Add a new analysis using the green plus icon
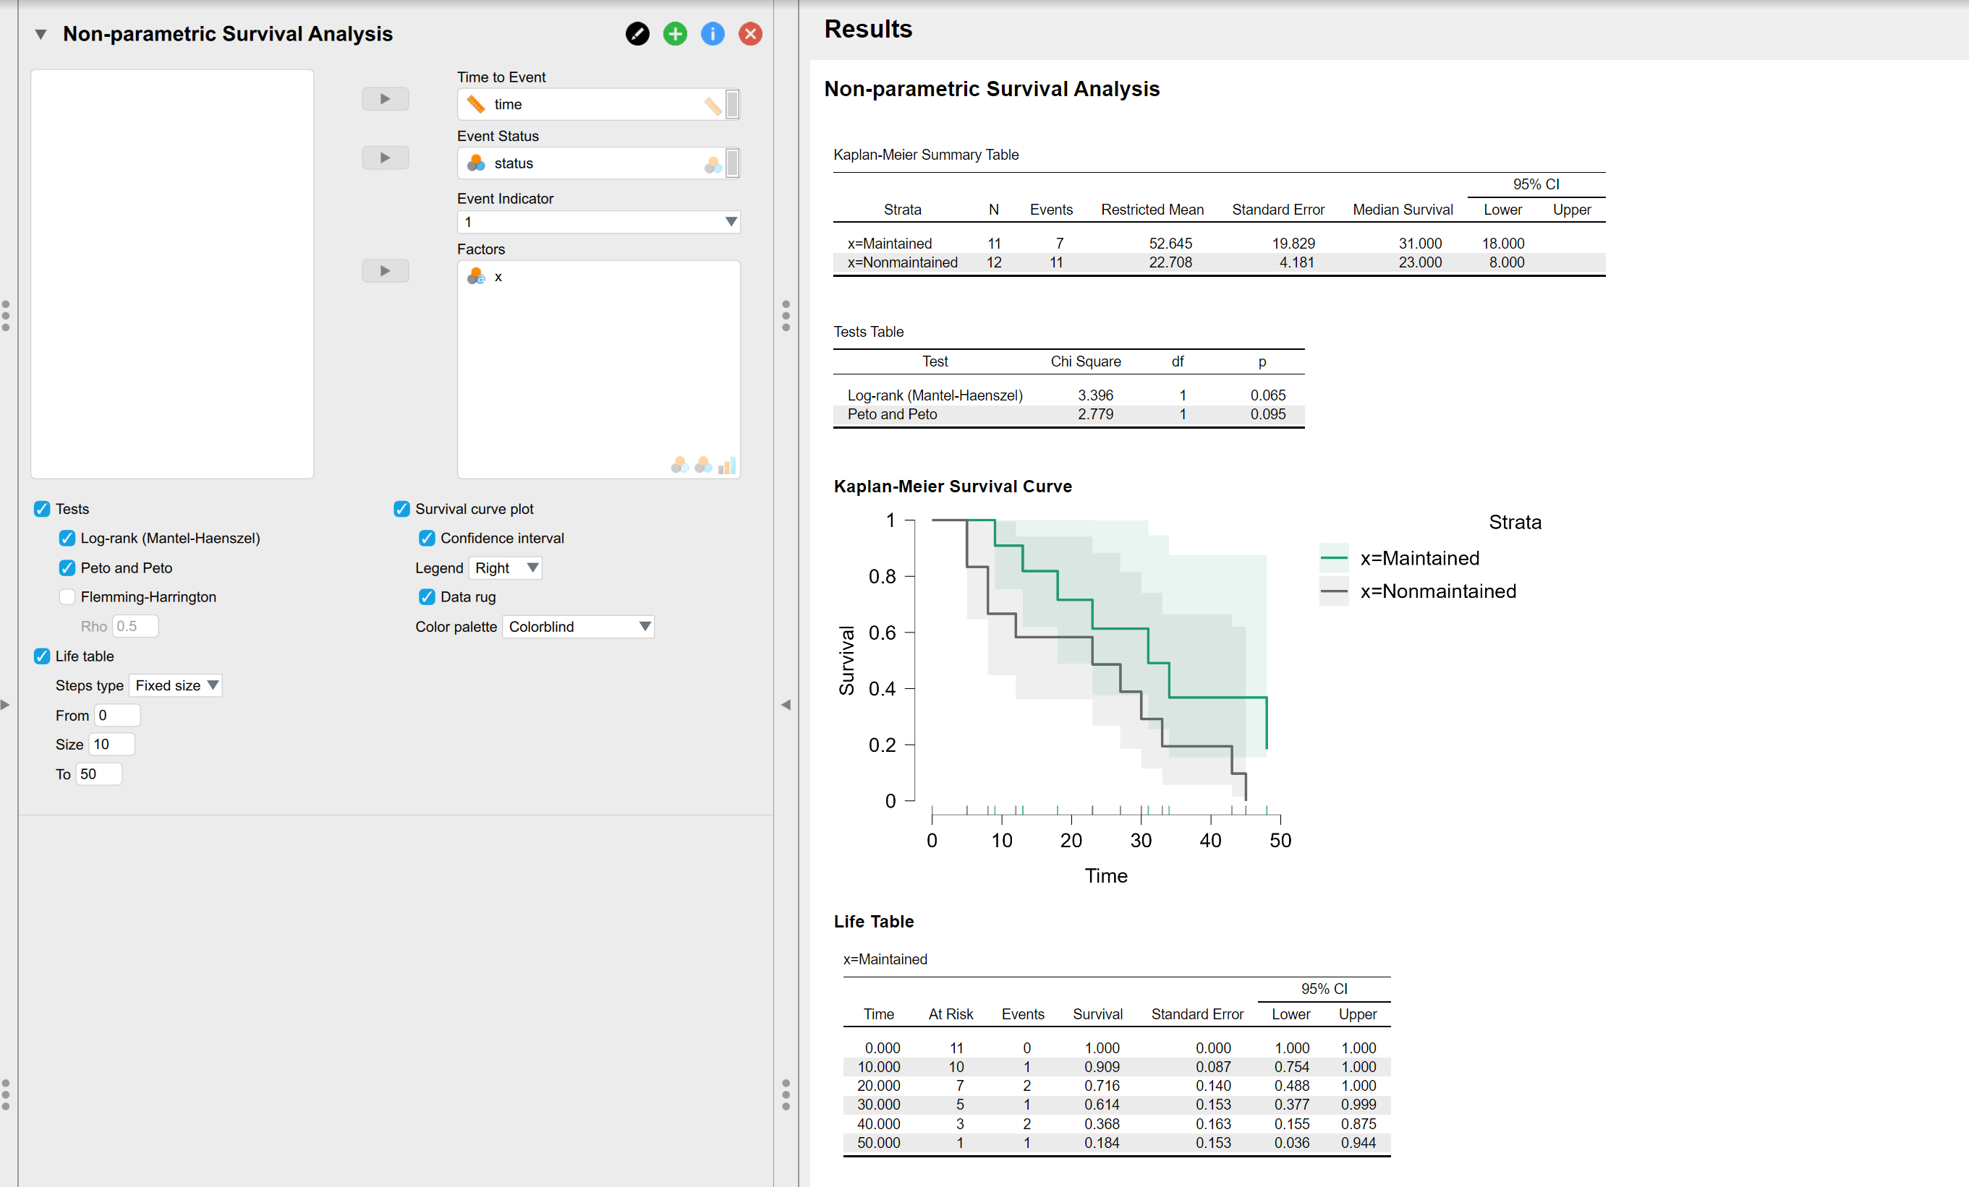Image resolution: width=1969 pixels, height=1187 pixels. click(x=675, y=35)
